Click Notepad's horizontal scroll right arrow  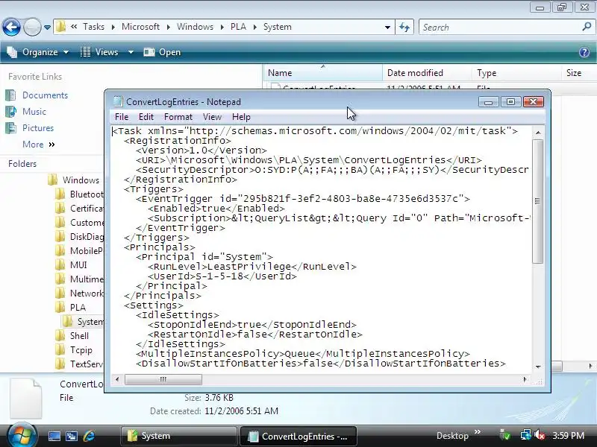525,379
